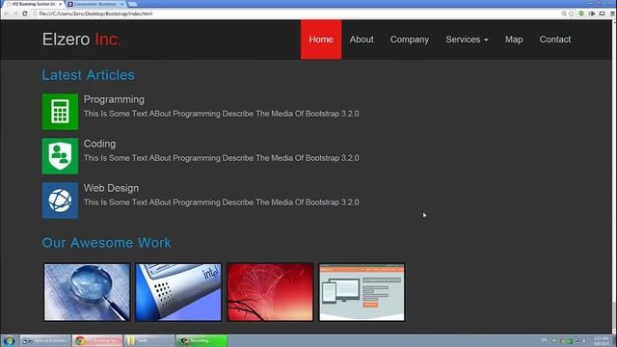Click the browser forward arrow
The height and width of the screenshot is (347, 617).
[x=15, y=13]
